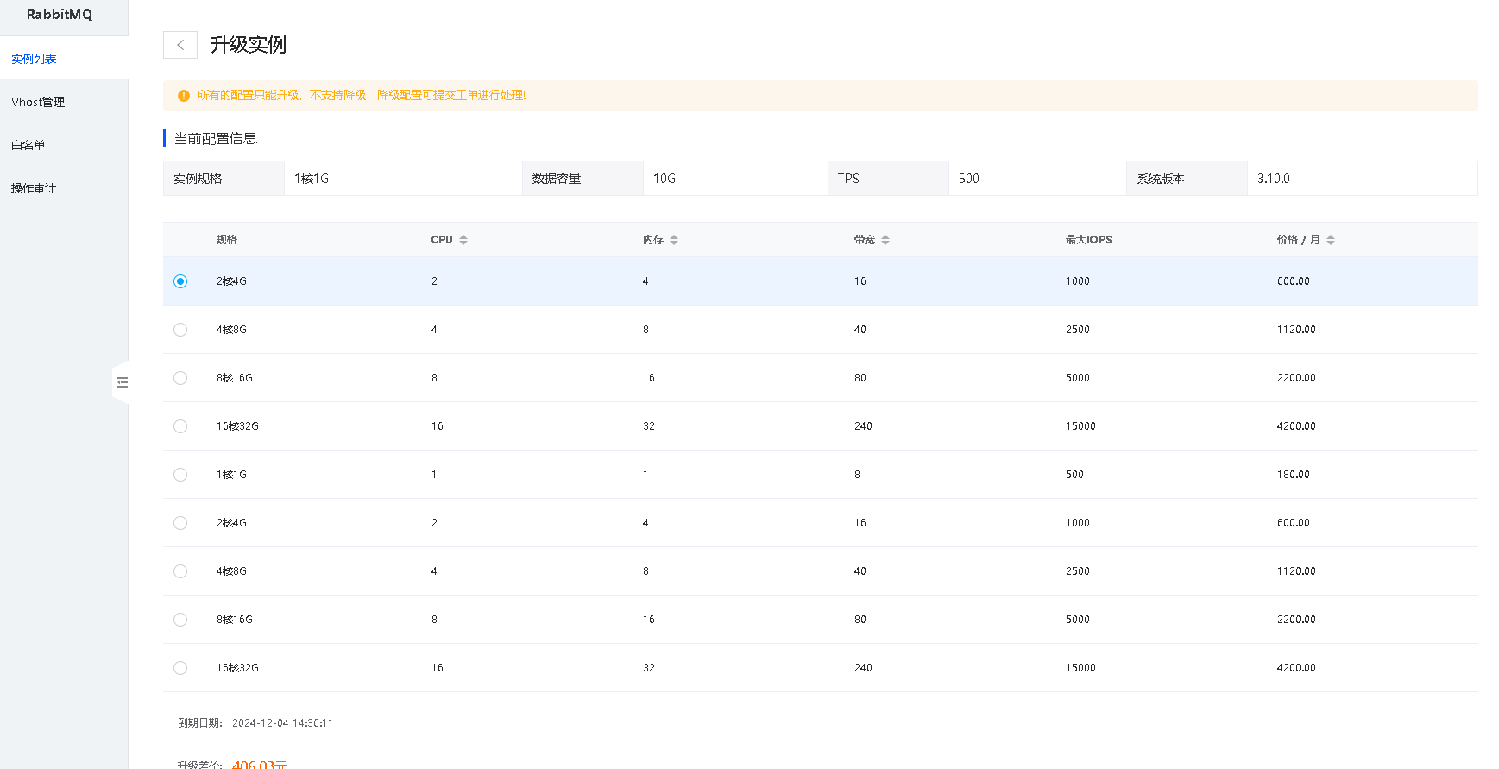Select the first 2核4G radio button
This screenshot has width=1499, height=769.
point(180,281)
